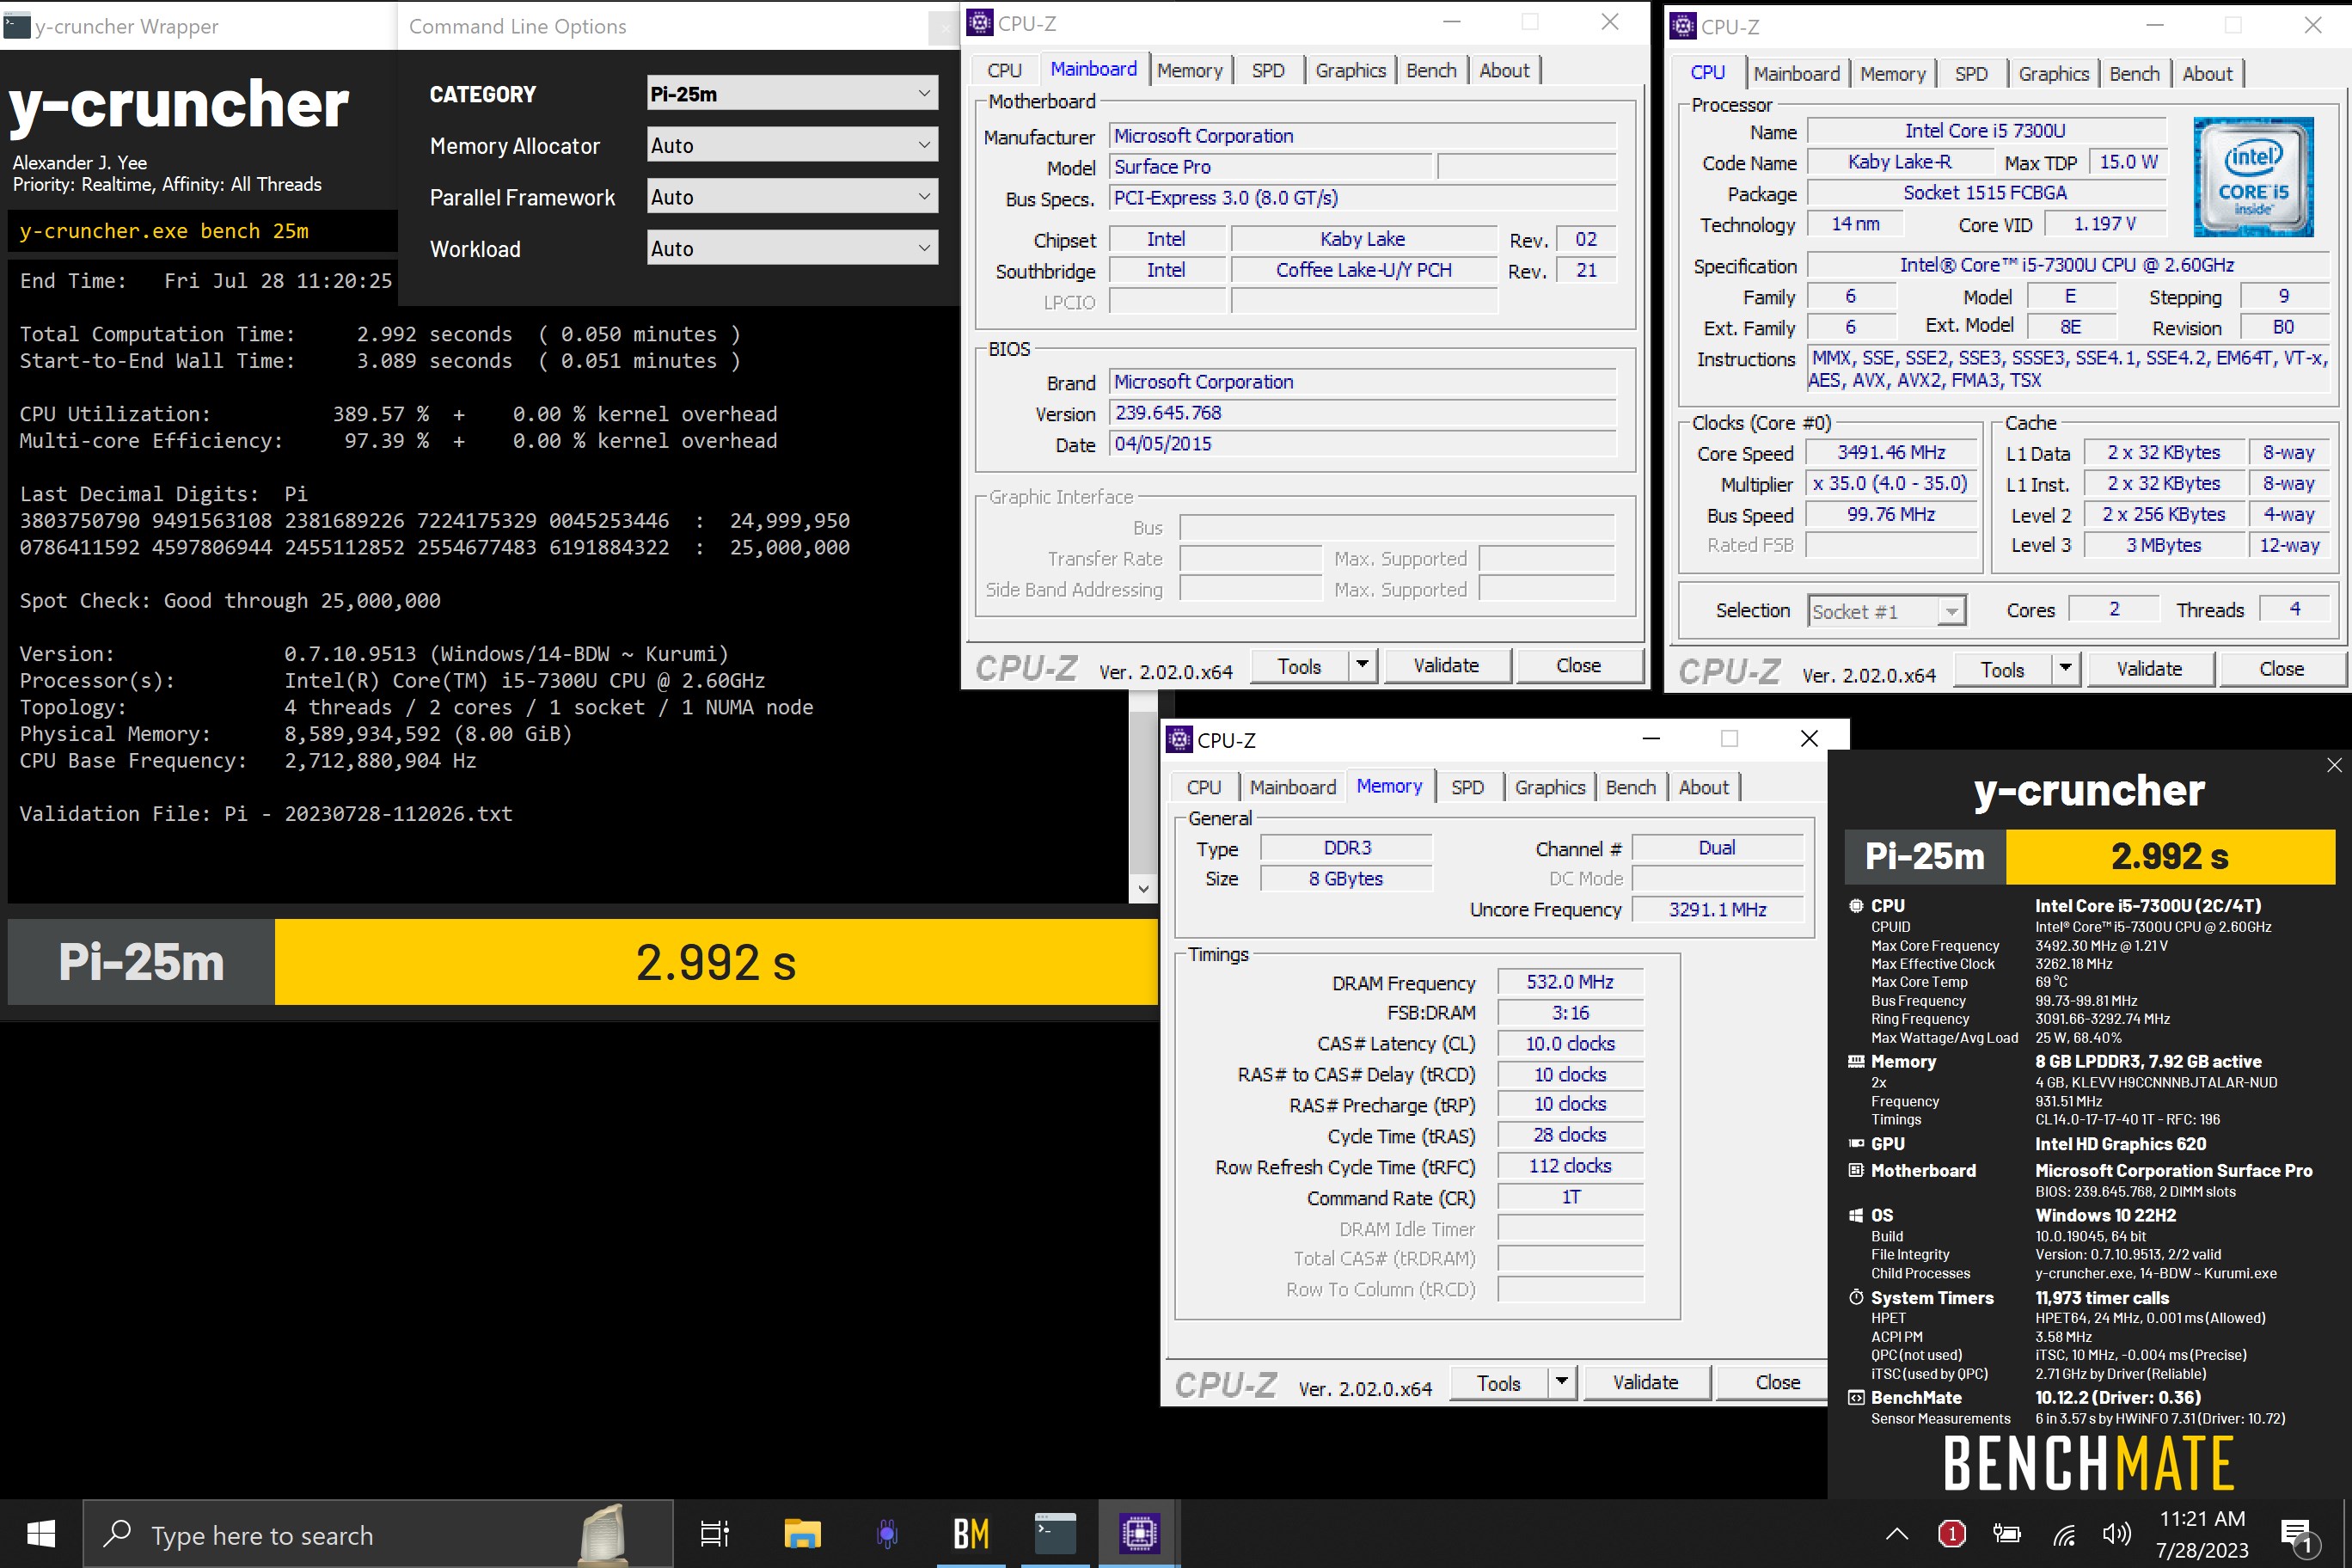This screenshot has width=2352, height=1568.
Task: Click the Model field Surface Pro
Action: (x=1270, y=167)
